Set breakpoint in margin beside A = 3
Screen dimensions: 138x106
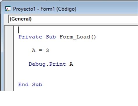9,51
